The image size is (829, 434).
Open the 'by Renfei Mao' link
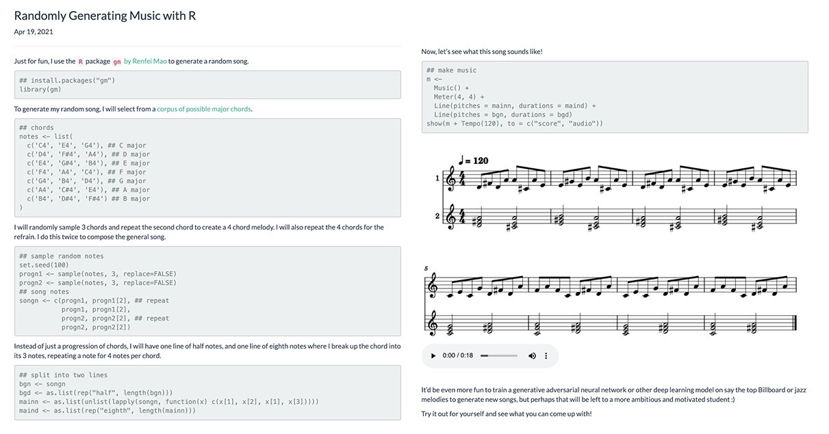[145, 61]
